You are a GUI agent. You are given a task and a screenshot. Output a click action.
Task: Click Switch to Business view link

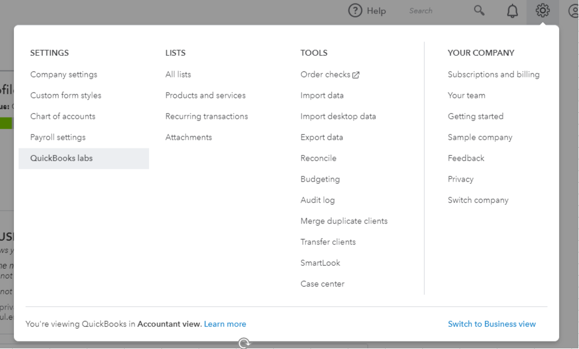[x=492, y=324]
